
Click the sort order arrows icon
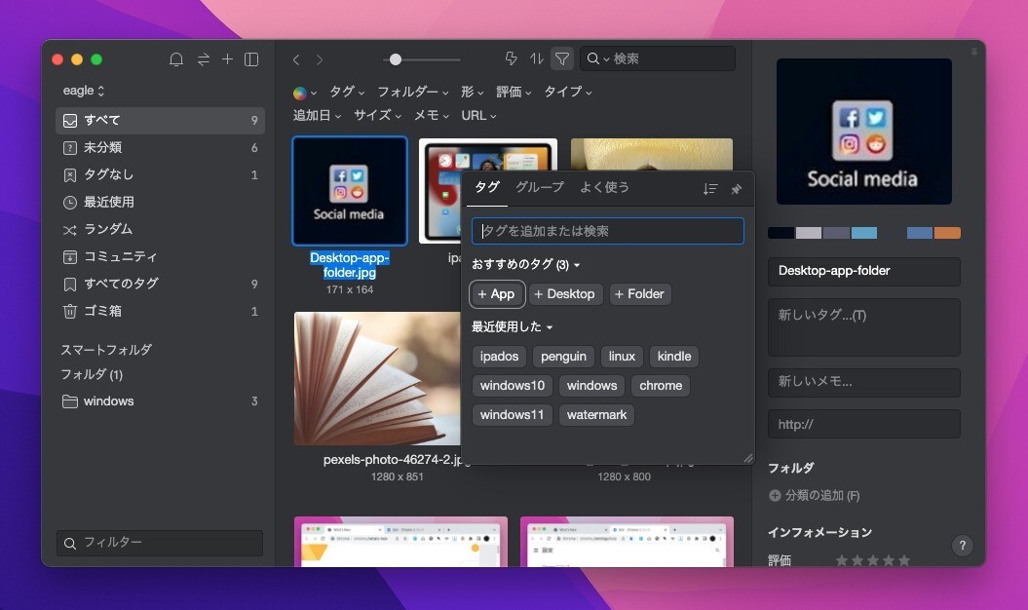pyautogui.click(x=536, y=59)
